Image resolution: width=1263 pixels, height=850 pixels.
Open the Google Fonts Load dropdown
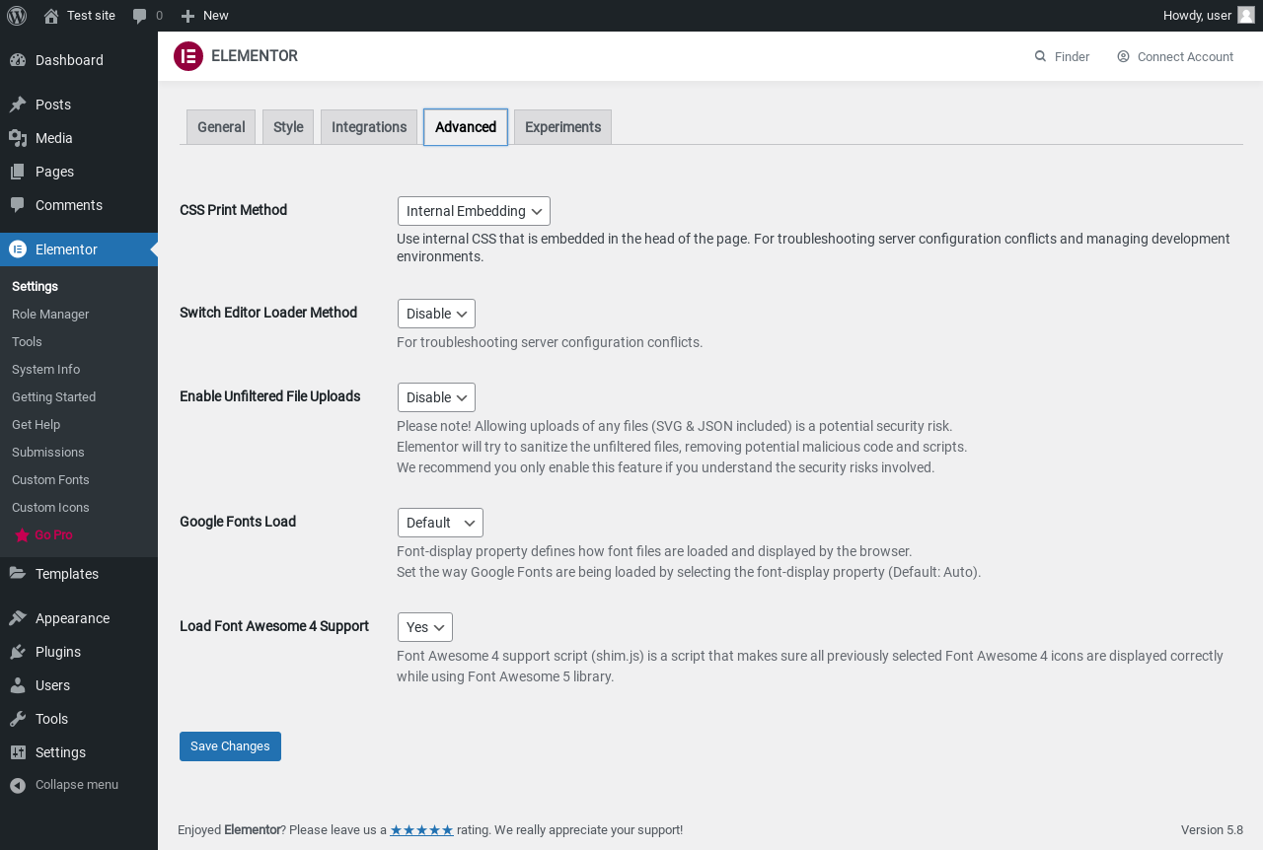pyautogui.click(x=440, y=523)
